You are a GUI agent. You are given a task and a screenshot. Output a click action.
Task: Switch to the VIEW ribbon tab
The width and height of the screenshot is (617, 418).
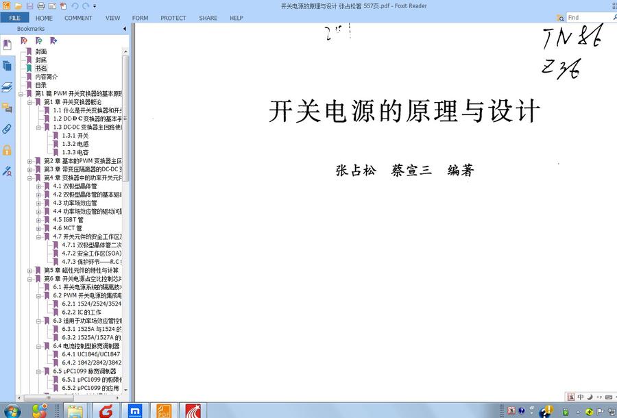coord(112,18)
